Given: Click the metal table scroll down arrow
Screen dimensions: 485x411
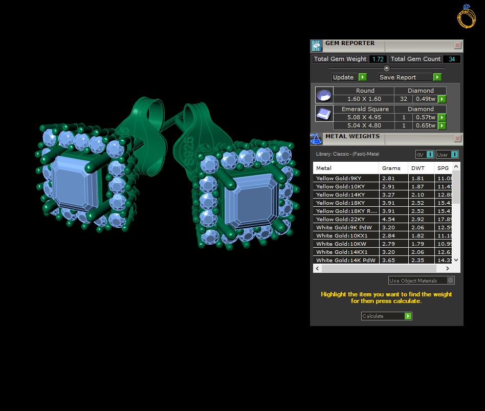Looking at the screenshot, I should pyautogui.click(x=456, y=260).
